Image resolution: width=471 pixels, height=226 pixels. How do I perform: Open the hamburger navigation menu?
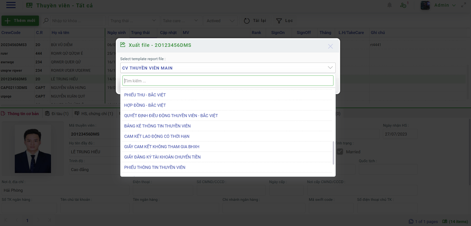point(11,5)
